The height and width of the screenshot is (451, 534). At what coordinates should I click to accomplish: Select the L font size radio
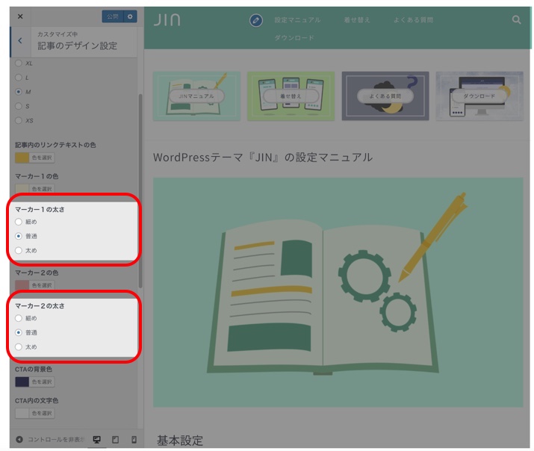[x=19, y=77]
